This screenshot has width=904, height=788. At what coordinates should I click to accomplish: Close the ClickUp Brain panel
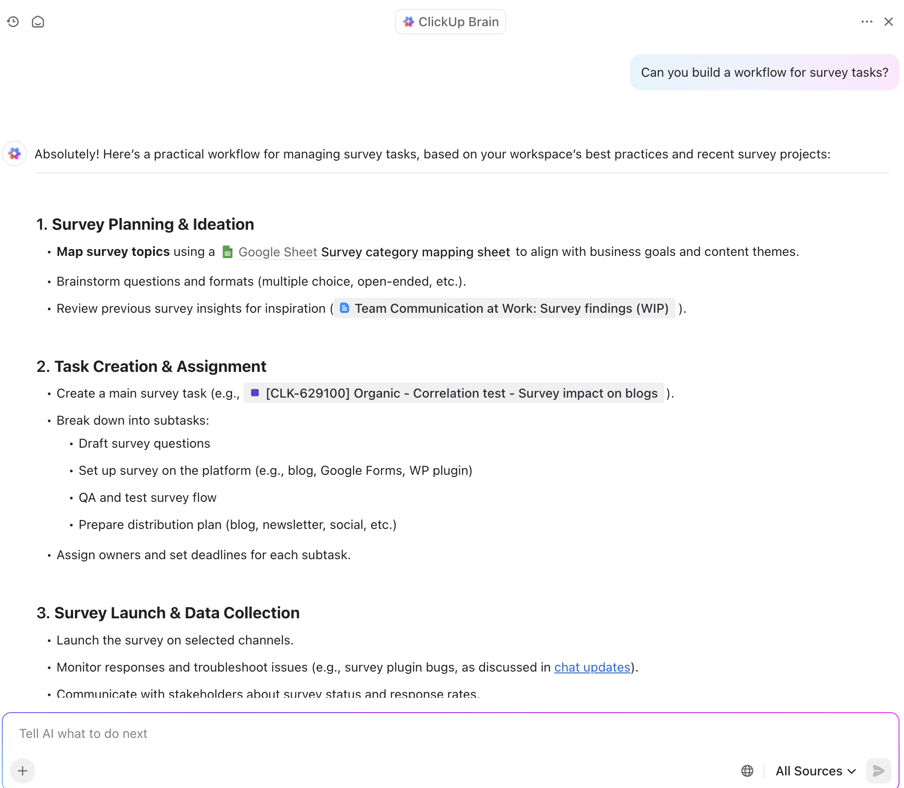(x=889, y=21)
